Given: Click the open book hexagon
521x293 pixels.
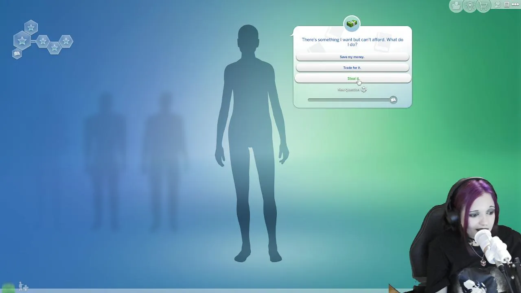Looking at the screenshot, I should click(x=17, y=54).
